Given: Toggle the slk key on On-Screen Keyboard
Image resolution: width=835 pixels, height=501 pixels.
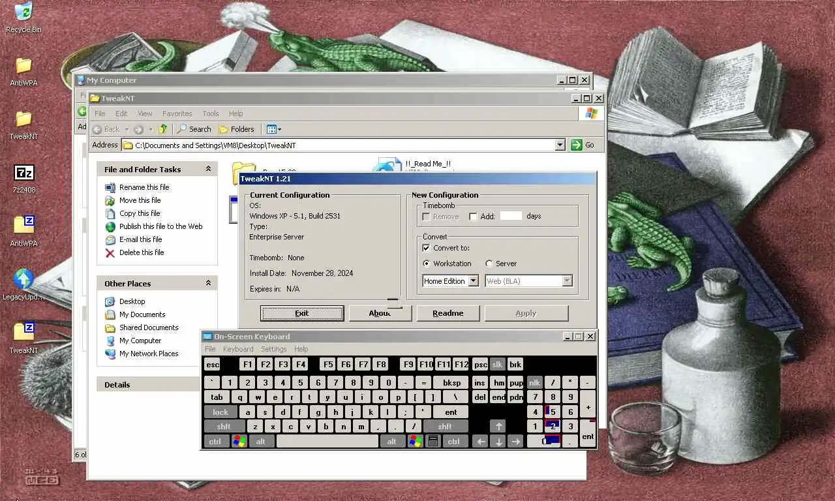Looking at the screenshot, I should point(498,365).
